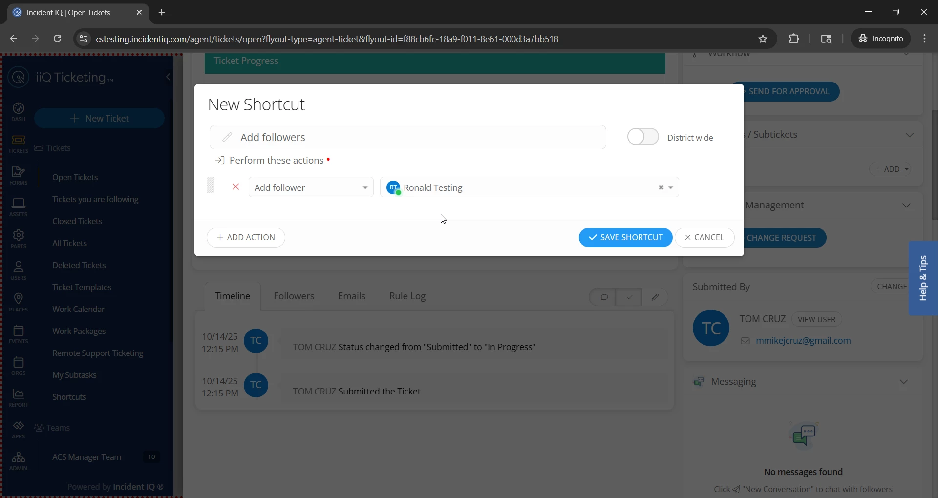Switch to the Timeline tab

233,296
